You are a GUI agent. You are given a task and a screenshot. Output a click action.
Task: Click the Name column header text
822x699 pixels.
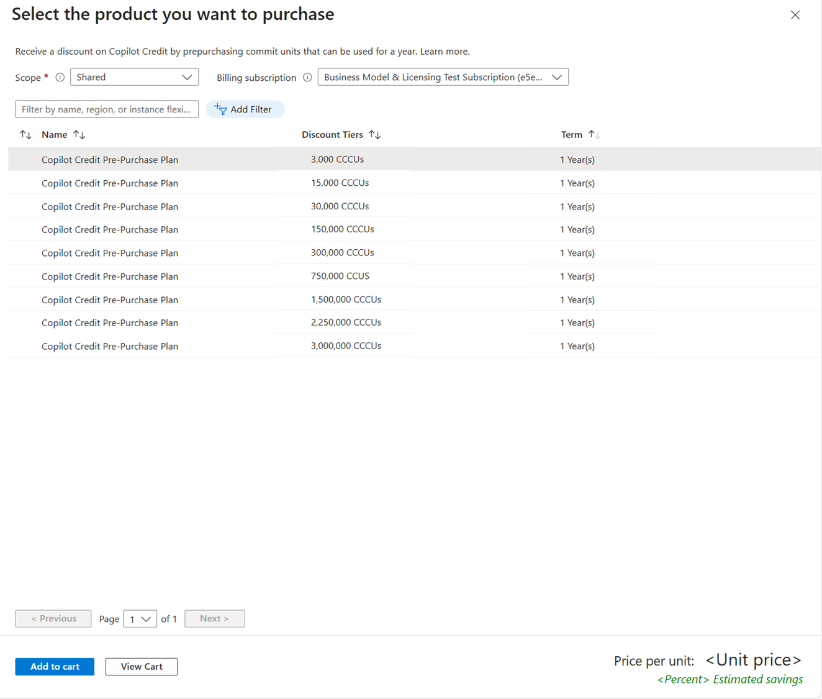coord(55,135)
